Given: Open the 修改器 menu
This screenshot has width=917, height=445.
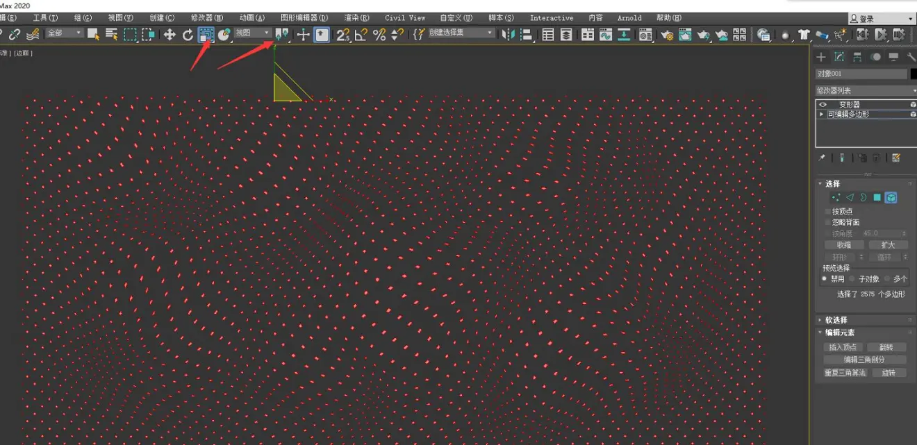Looking at the screenshot, I should 207,17.
